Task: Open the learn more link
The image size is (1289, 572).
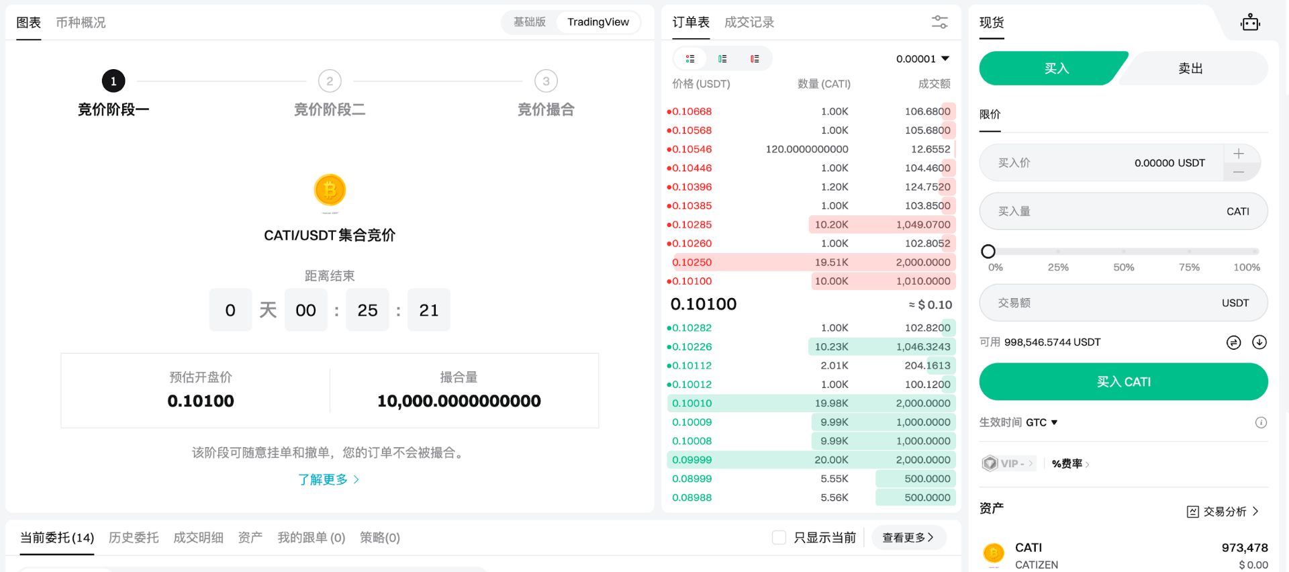Action: (329, 479)
